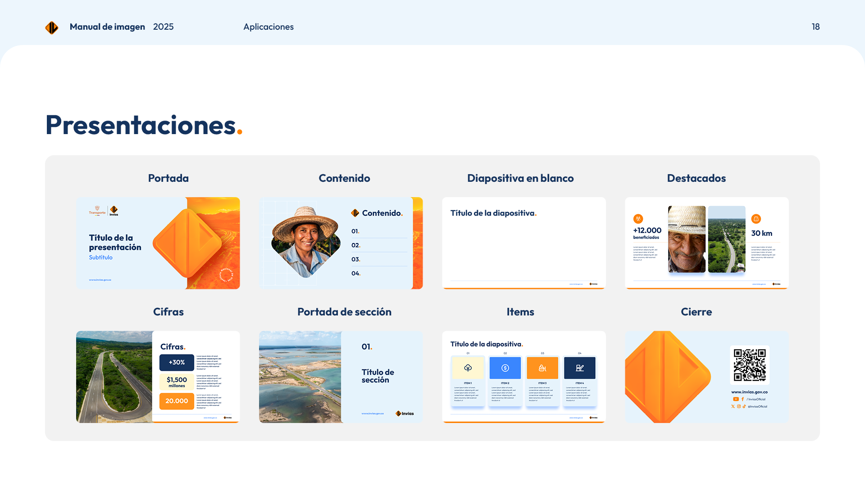Viewport: 865px width, 486px height.
Task: Click the orange road icon above 30 km
Action: (756, 219)
